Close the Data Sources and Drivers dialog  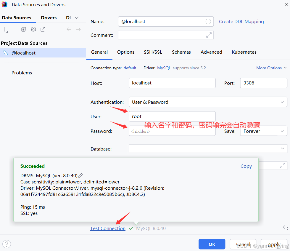pyautogui.click(x=286, y=4)
